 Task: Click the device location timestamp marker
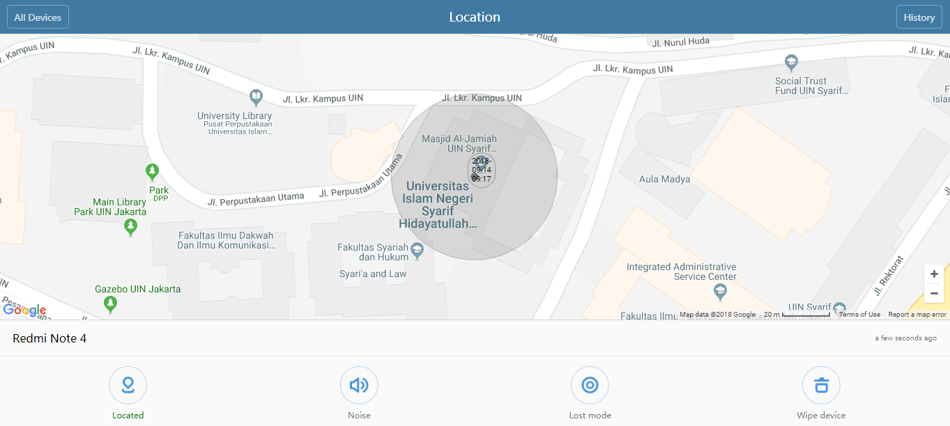click(x=482, y=170)
